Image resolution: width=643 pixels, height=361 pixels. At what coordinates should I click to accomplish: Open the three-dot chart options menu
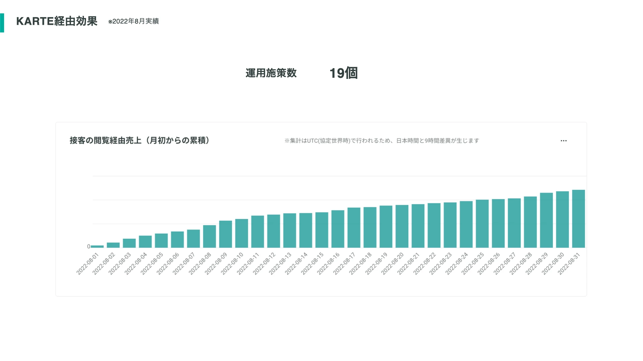pos(564,141)
